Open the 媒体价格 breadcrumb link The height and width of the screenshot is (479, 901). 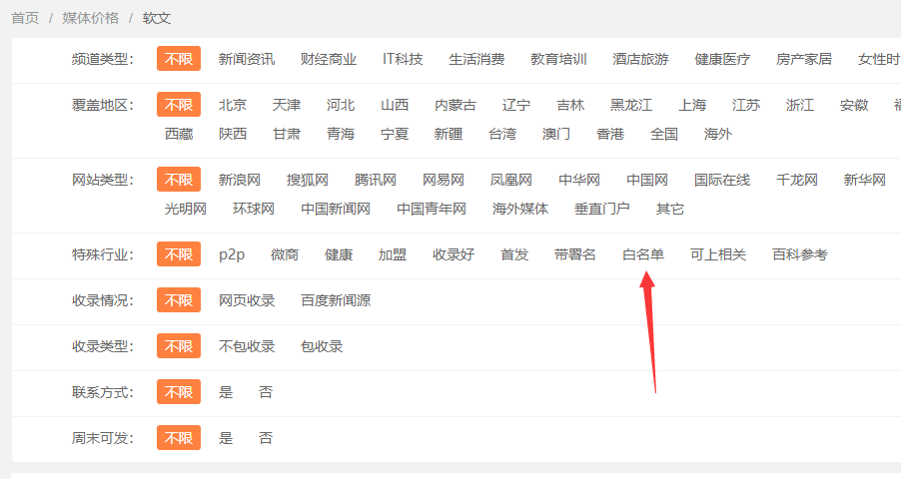[x=90, y=18]
